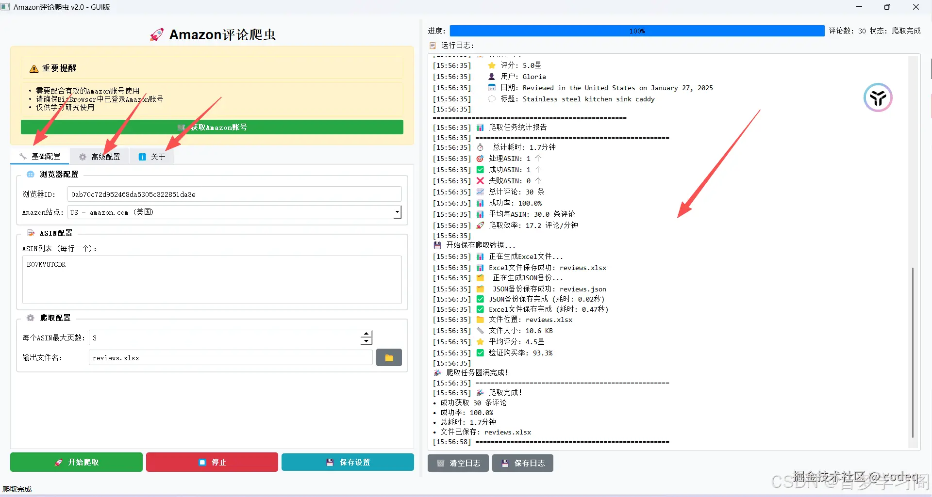The width and height of the screenshot is (932, 497).
Task: Click the warning icon beside 重要提醒
Action: pos(34,68)
